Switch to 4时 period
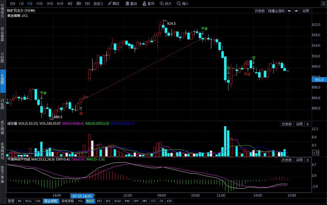 point(70,4)
